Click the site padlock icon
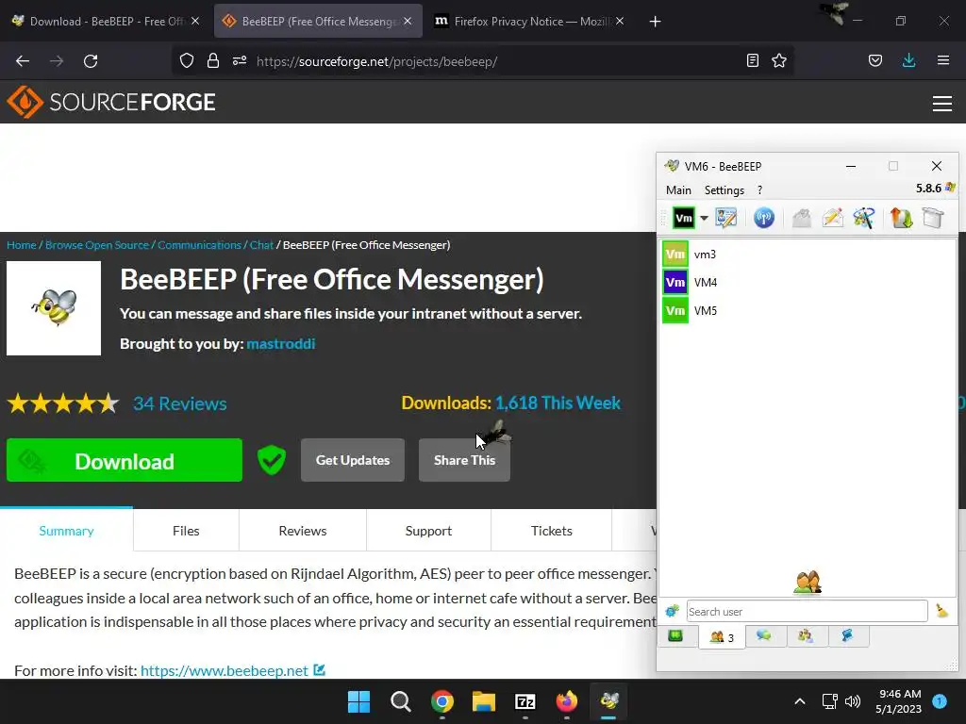Viewport: 966px width, 724px height. pyautogui.click(x=213, y=61)
